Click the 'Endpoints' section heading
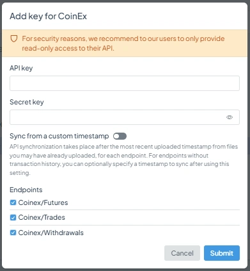 [26, 190]
